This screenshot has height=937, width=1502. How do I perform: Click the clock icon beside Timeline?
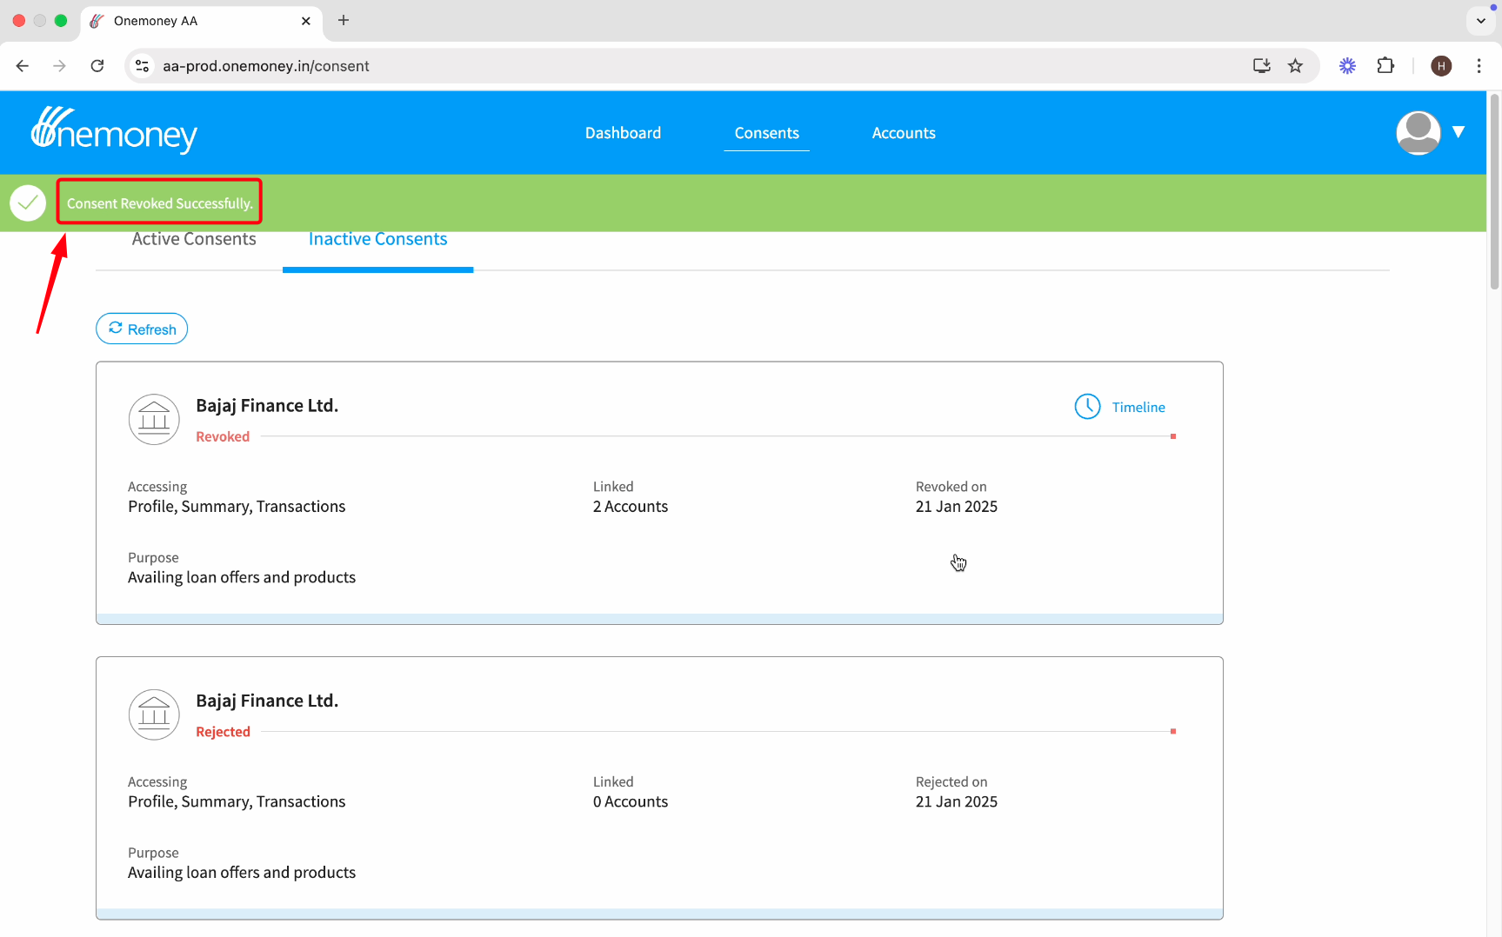click(x=1087, y=406)
